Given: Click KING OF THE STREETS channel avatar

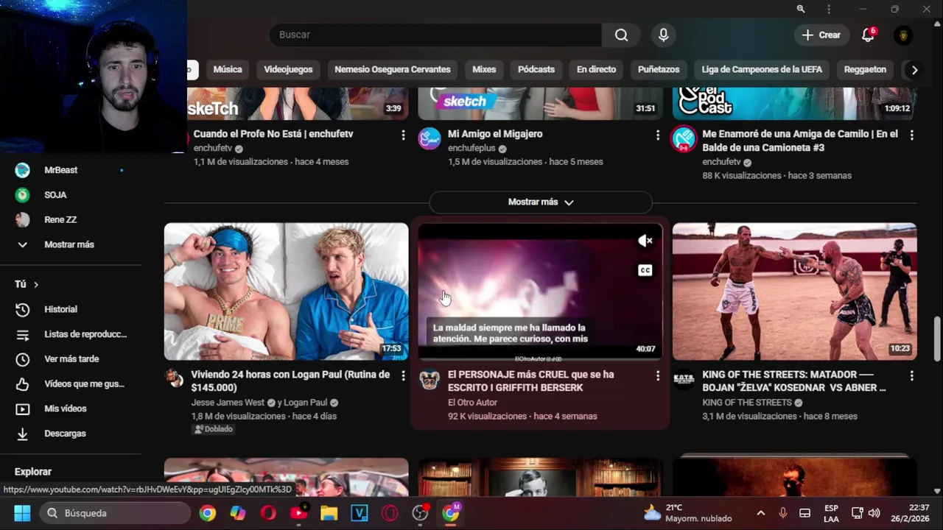Looking at the screenshot, I should click(x=684, y=378).
